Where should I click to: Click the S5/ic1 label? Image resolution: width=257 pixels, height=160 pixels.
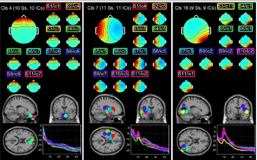[226, 29]
